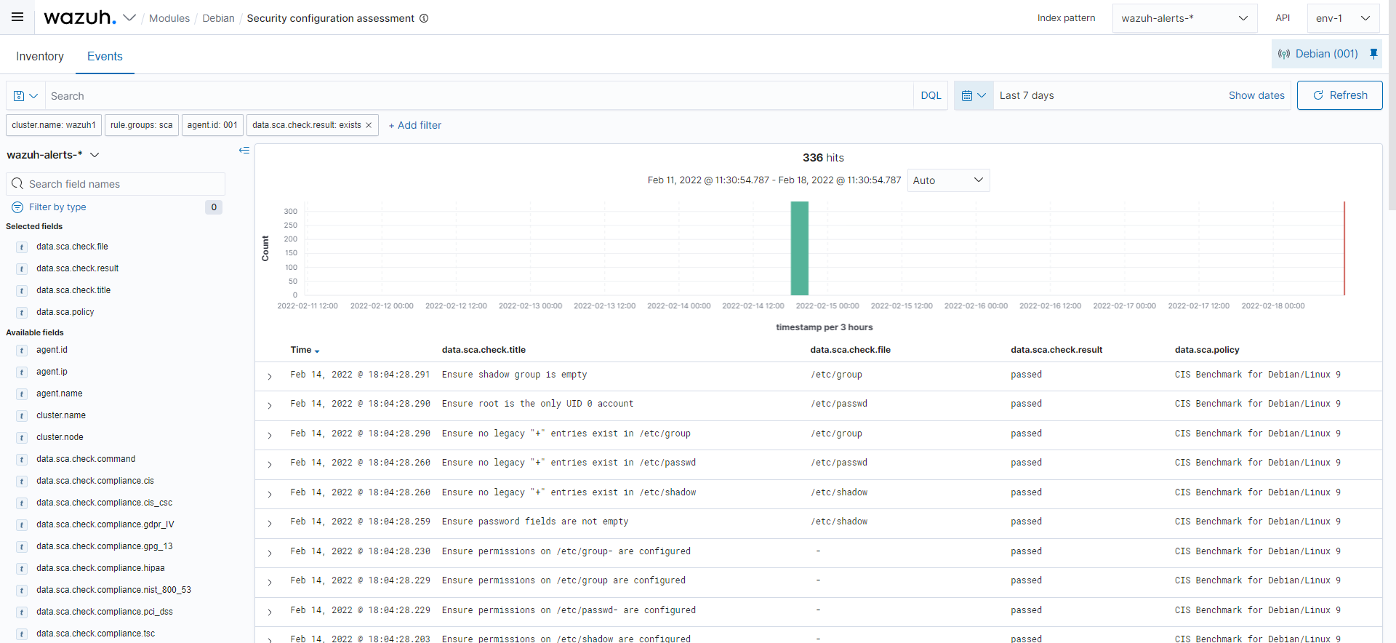This screenshot has height=643, width=1396.
Task: Click type icon of data.sca.check.compliance.tsc
Action: [x=22, y=634]
